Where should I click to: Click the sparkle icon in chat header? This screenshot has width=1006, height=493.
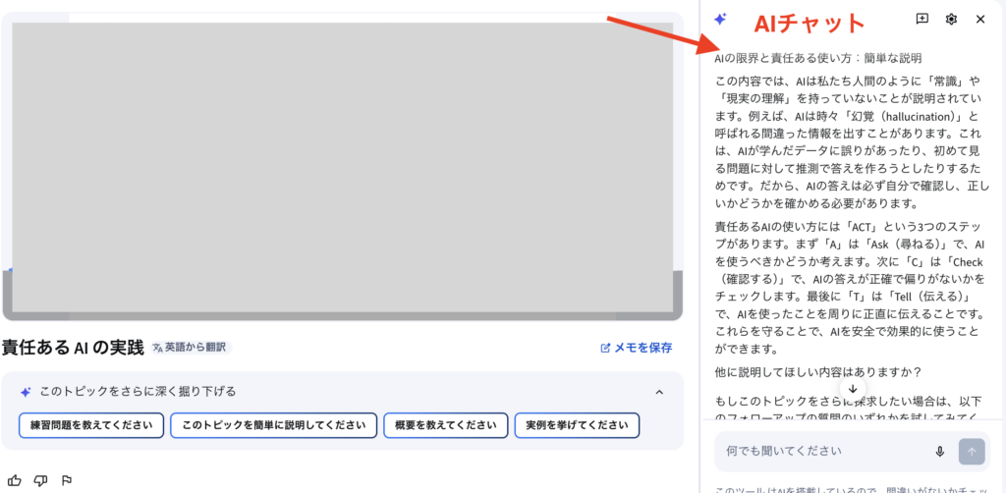click(720, 20)
